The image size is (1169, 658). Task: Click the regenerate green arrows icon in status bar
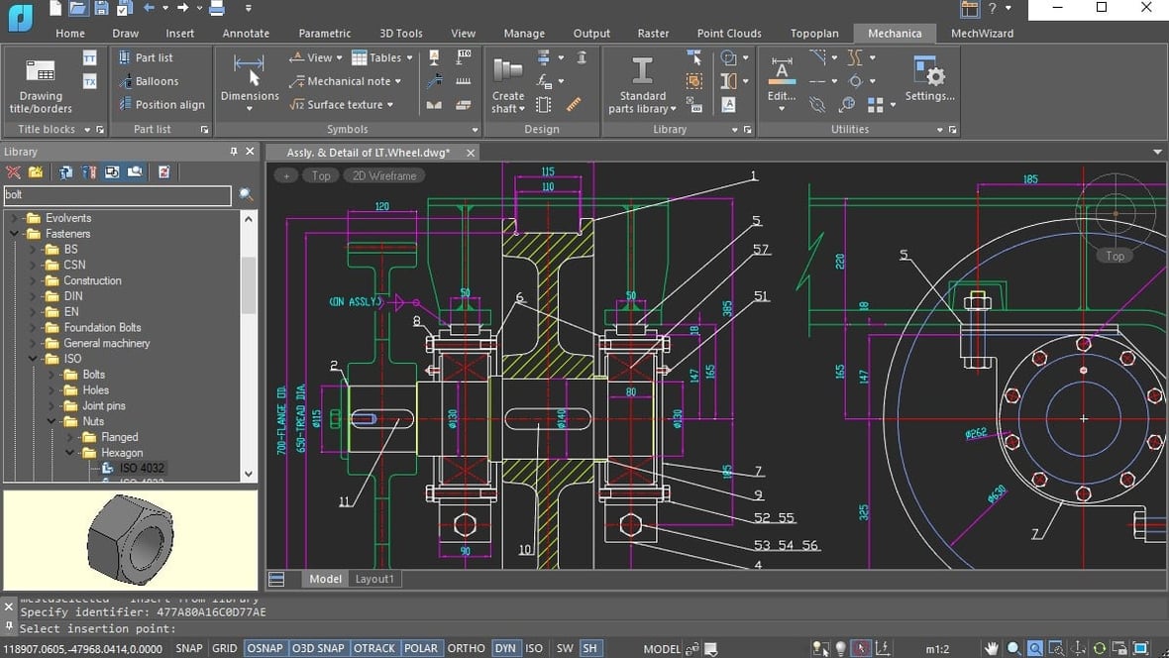pos(1099,648)
